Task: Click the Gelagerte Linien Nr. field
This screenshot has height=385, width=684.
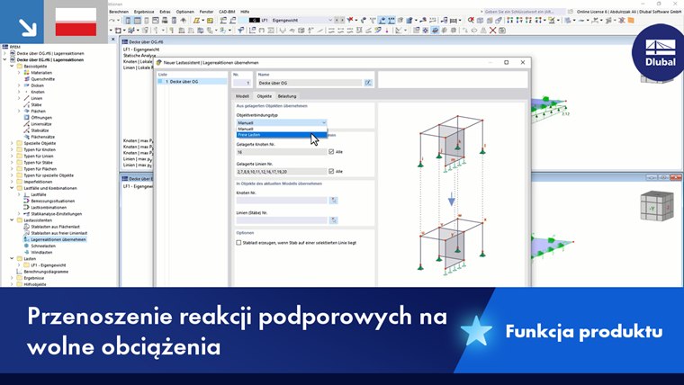Action: [x=282, y=171]
